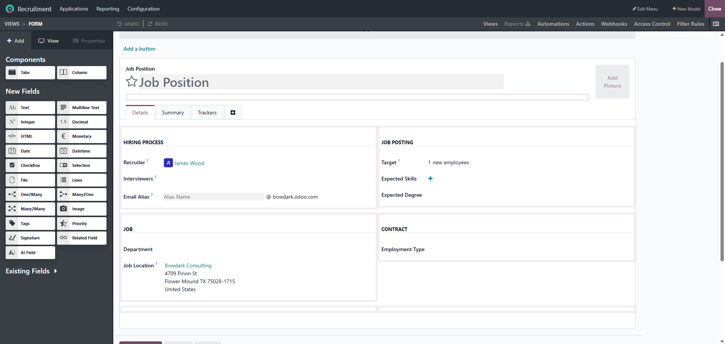Image resolution: width=725 pixels, height=344 pixels.
Task: Pick the Signature field component
Action: pyautogui.click(x=30, y=238)
